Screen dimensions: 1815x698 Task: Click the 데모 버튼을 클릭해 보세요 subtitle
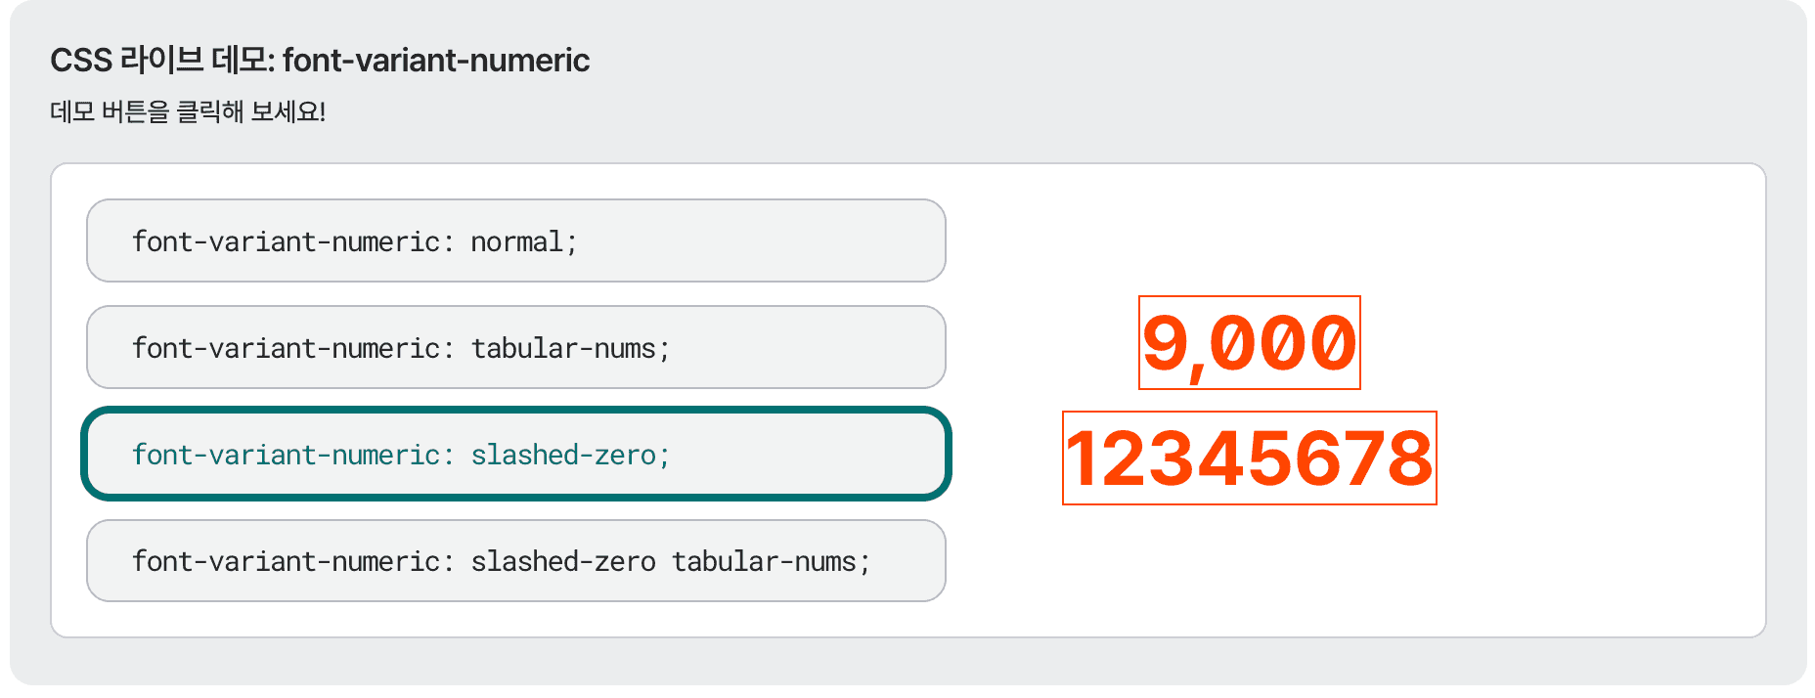[x=188, y=112]
